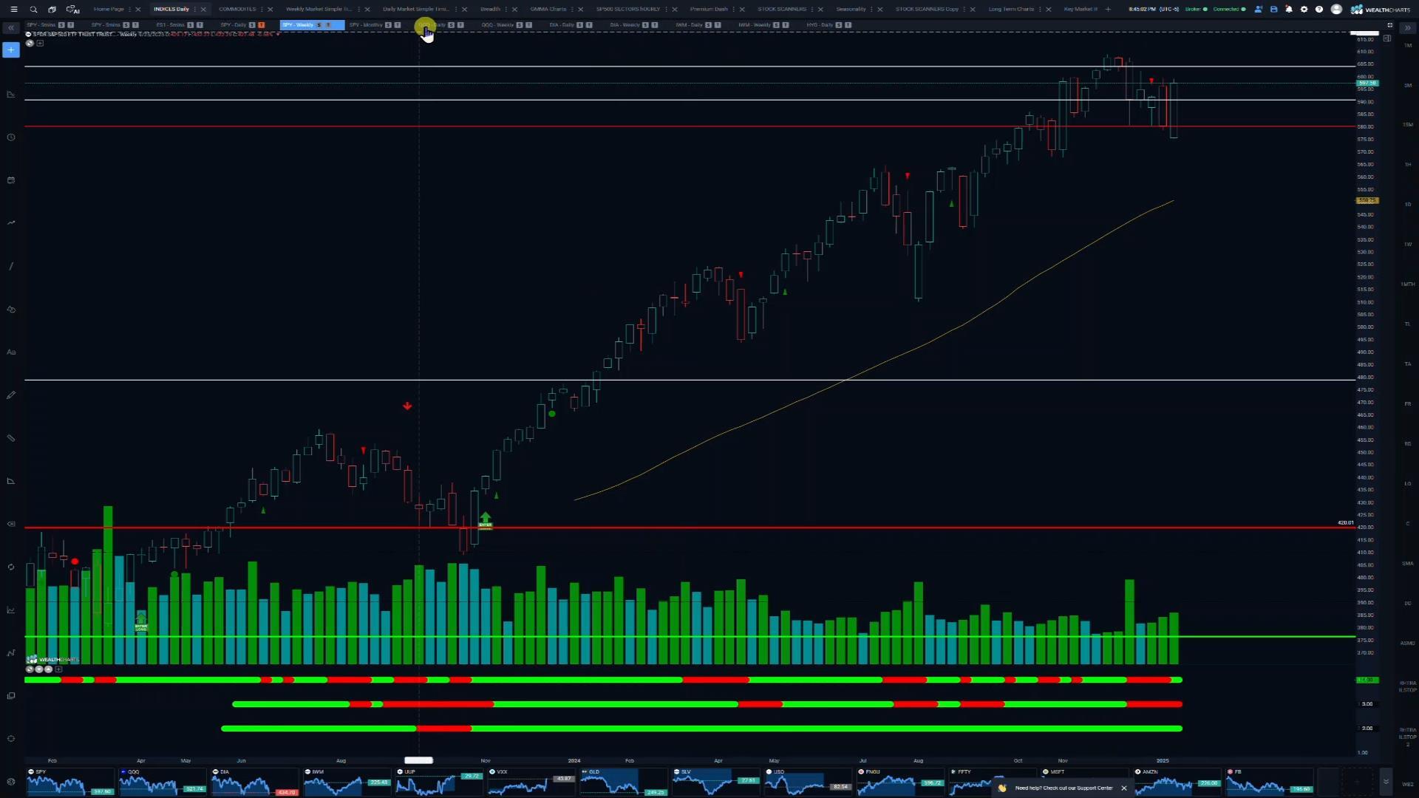Screen dimensions: 1419x798
Task: Open the GLD mini chart thumbnail
Action: (624, 781)
